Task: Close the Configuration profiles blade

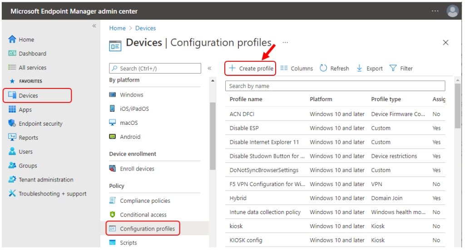Action: pos(445,42)
